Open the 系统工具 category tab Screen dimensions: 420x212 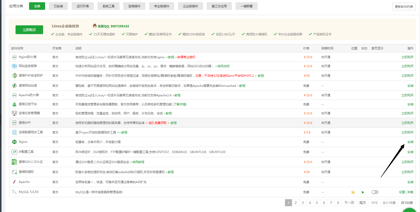[109, 6]
